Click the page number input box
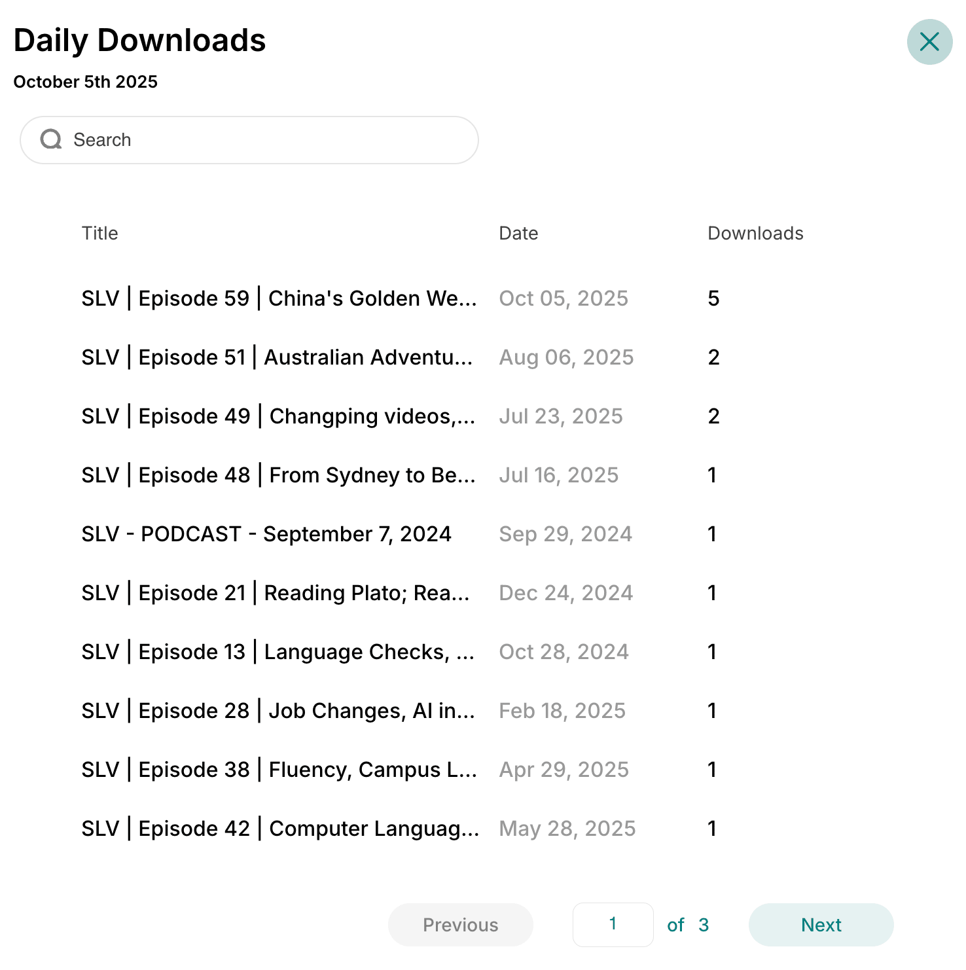This screenshot has width=966, height=970. pos(613,924)
